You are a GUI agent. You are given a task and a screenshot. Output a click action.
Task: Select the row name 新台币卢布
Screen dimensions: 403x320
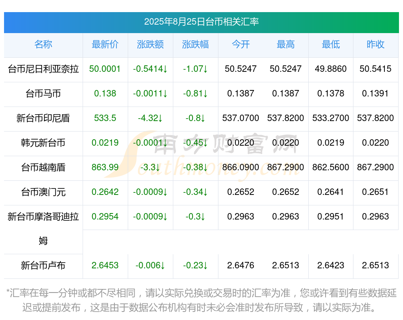pyautogui.click(x=43, y=266)
